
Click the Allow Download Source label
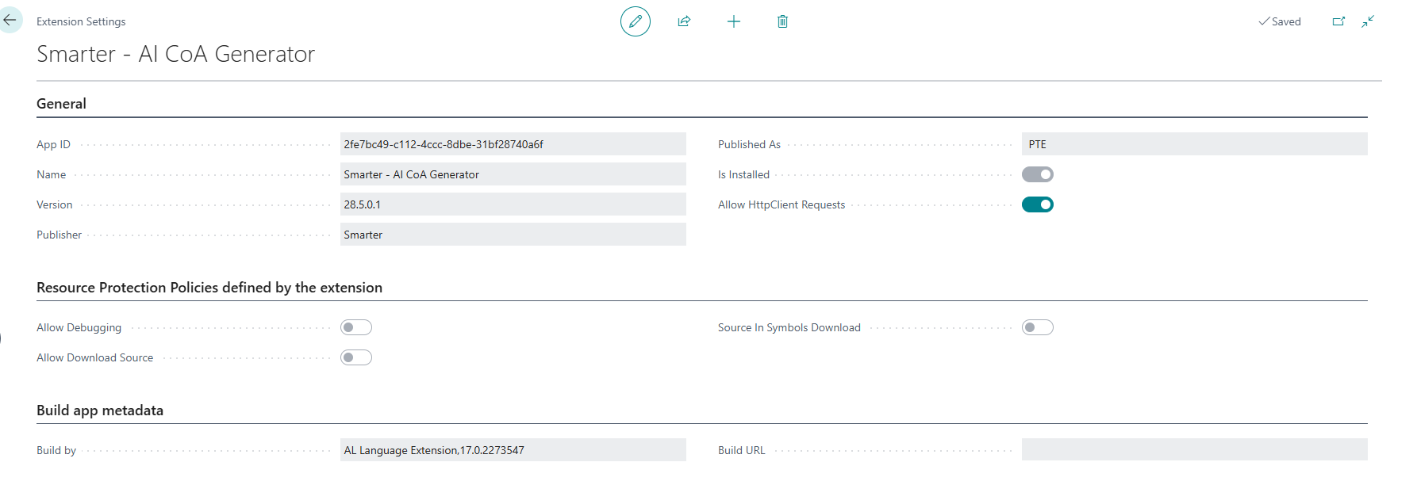(94, 357)
